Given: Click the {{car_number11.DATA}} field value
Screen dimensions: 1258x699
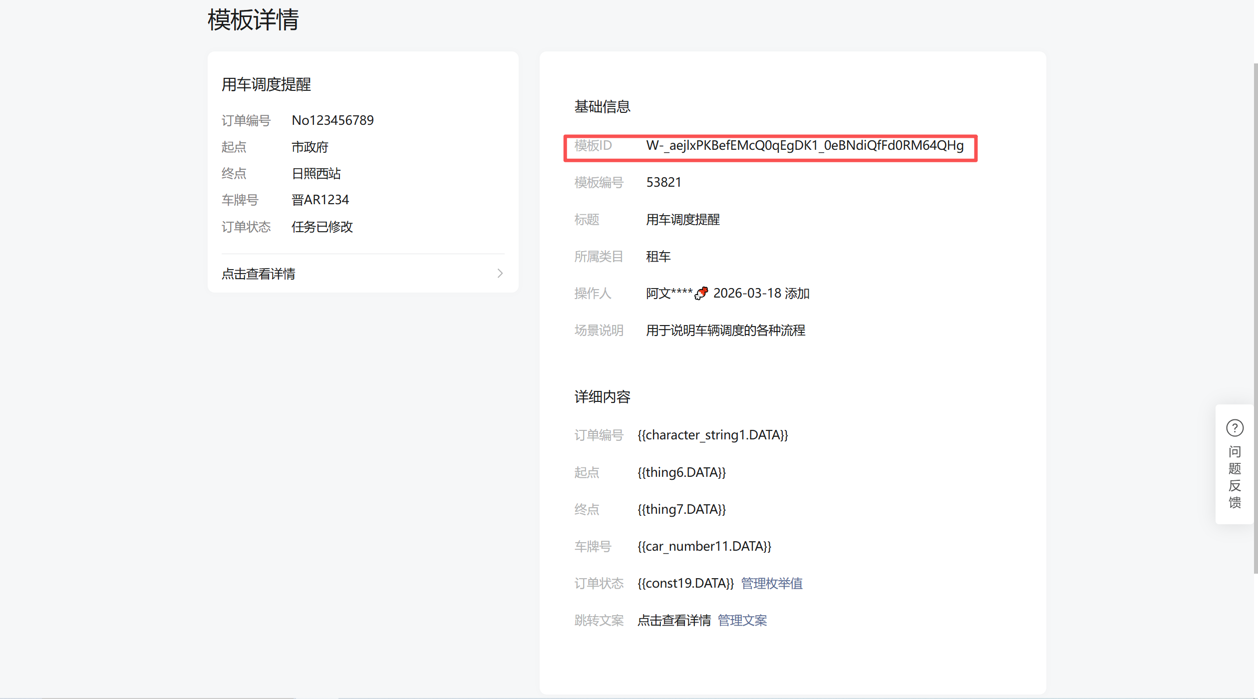Looking at the screenshot, I should tap(704, 546).
